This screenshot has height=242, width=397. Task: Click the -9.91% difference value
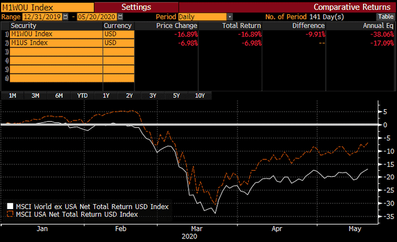click(x=316, y=34)
